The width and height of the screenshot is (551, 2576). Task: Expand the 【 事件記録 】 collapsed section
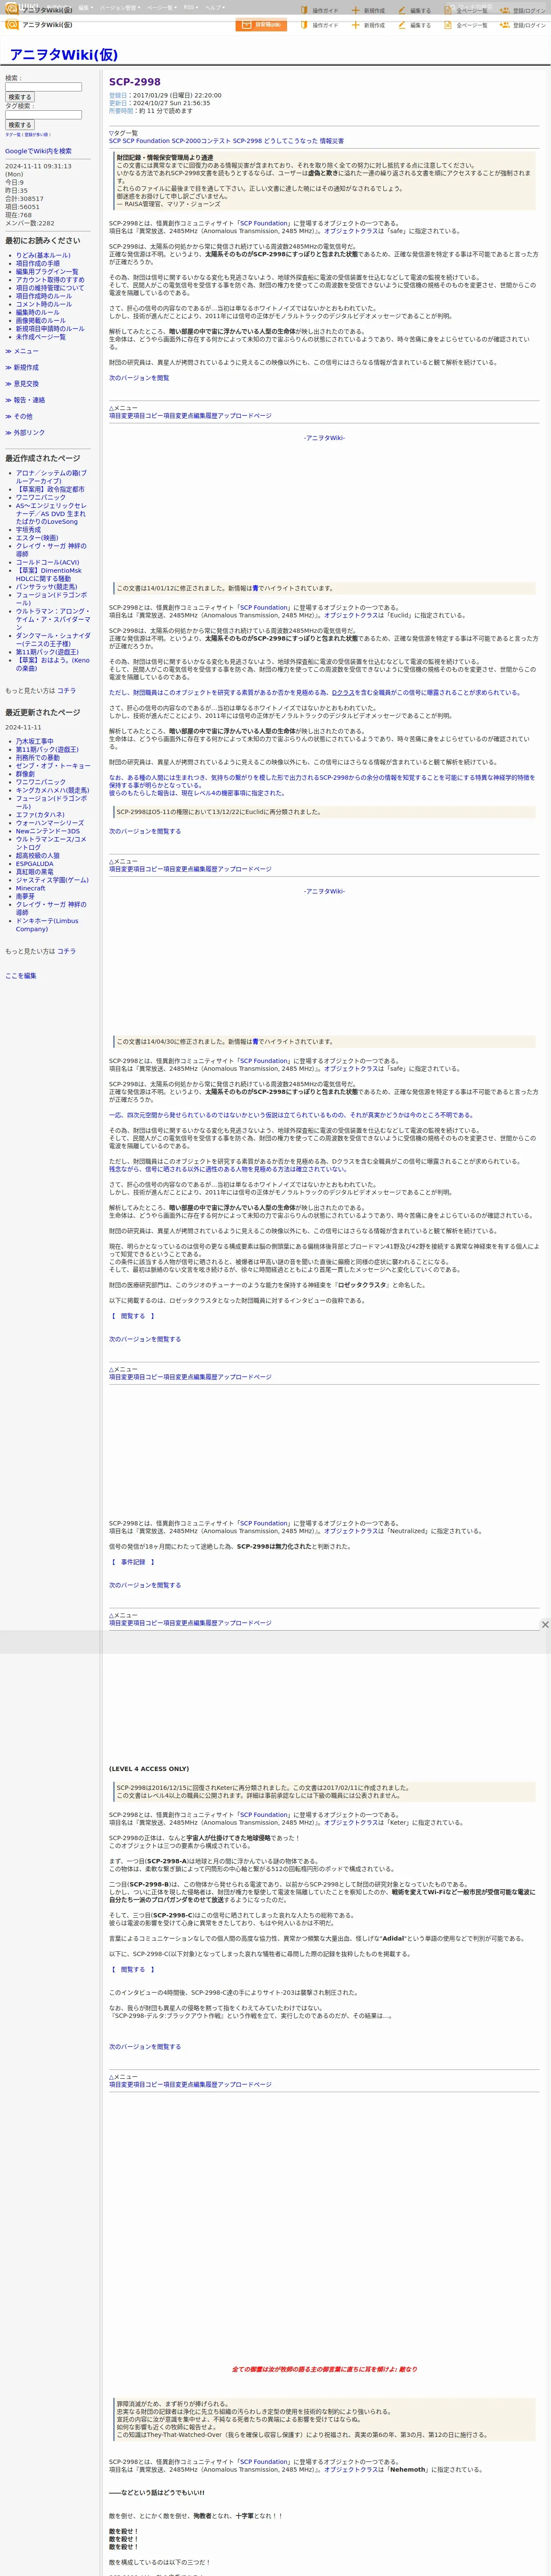[132, 1562]
